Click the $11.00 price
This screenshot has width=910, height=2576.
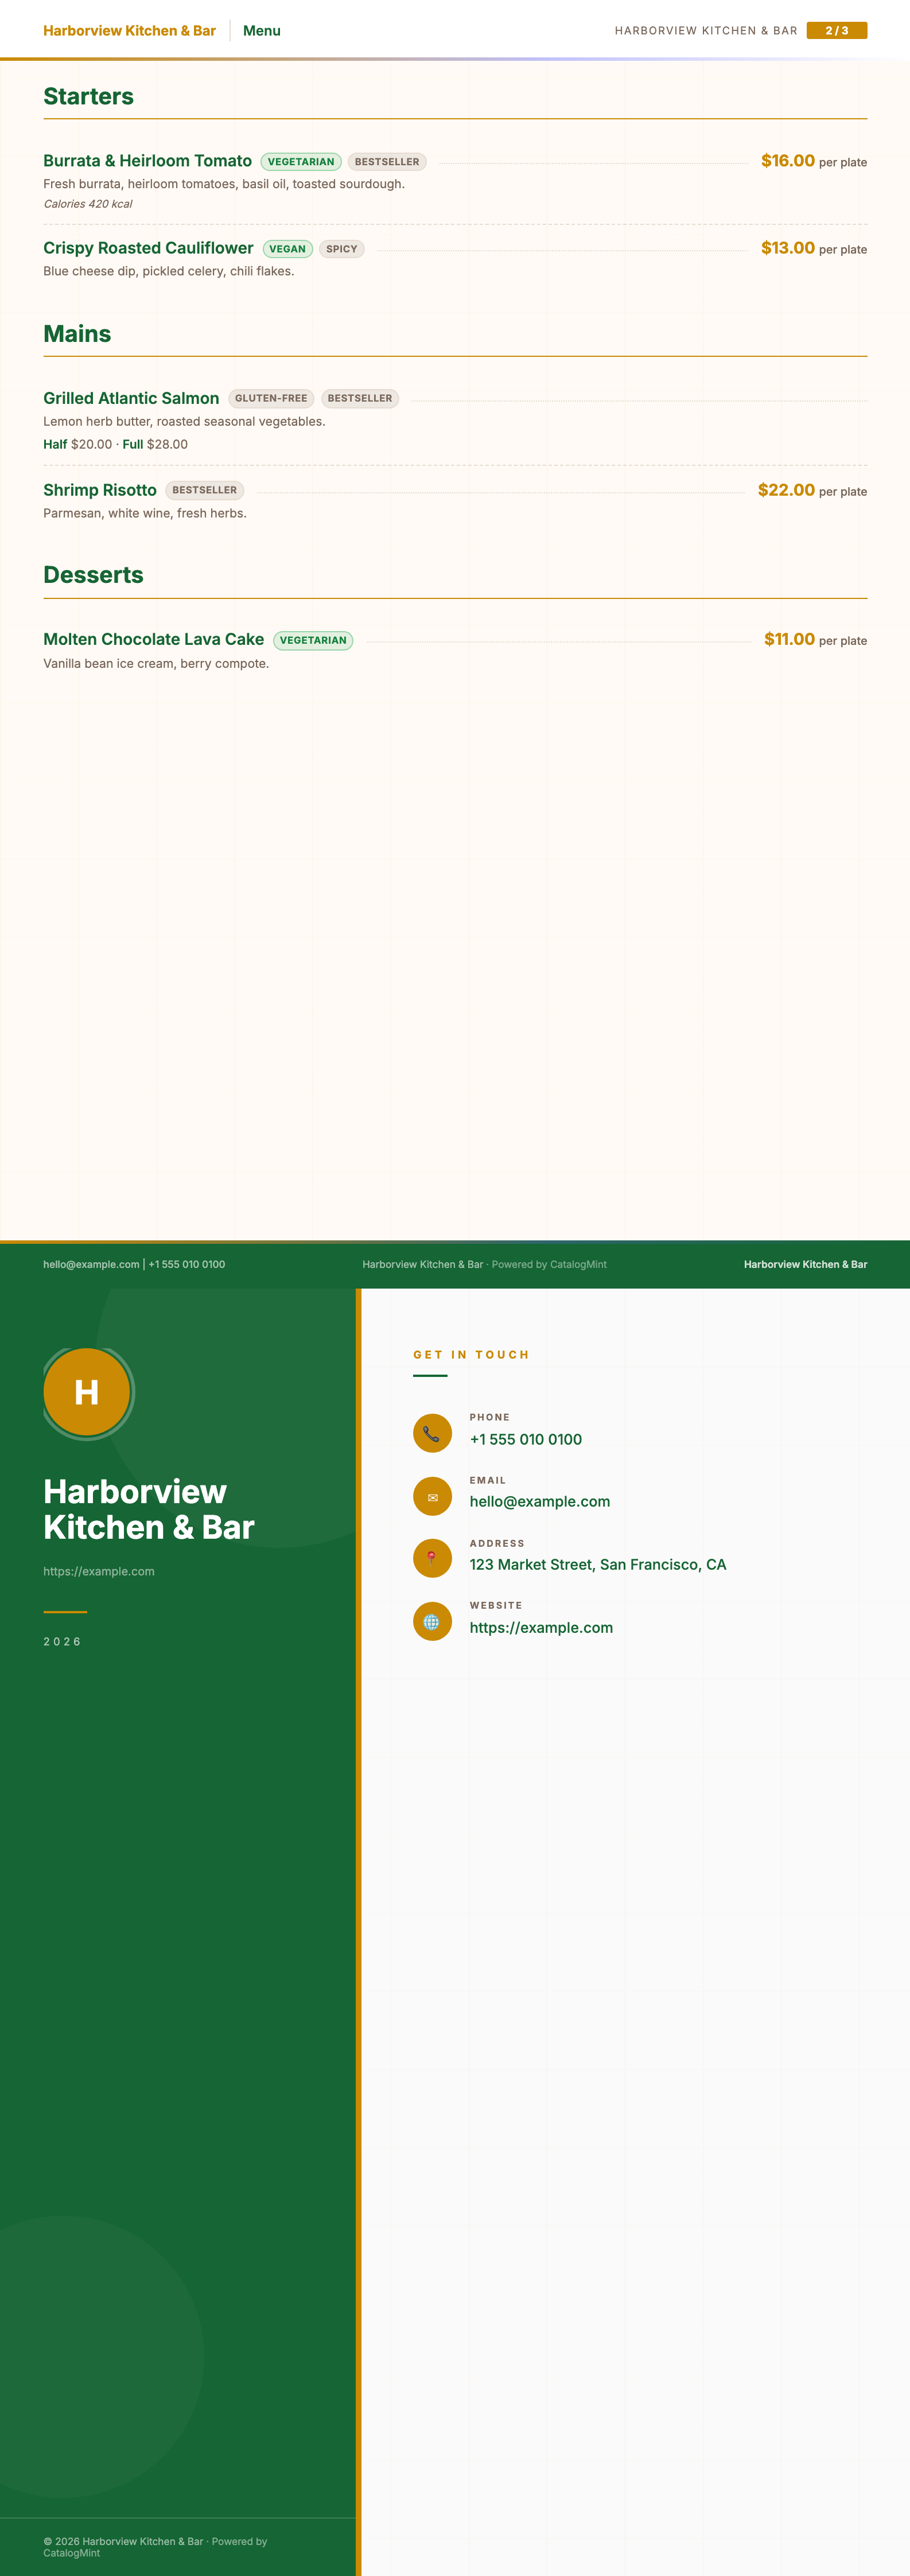pyautogui.click(x=789, y=639)
